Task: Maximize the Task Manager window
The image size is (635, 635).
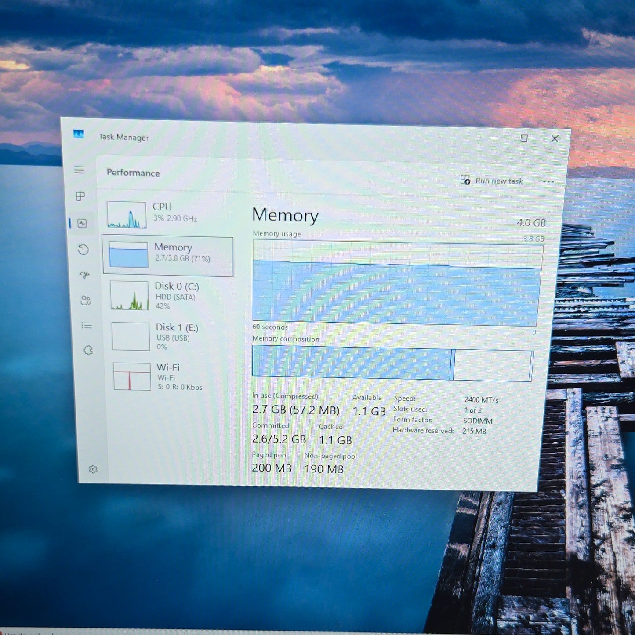Action: 524,138
